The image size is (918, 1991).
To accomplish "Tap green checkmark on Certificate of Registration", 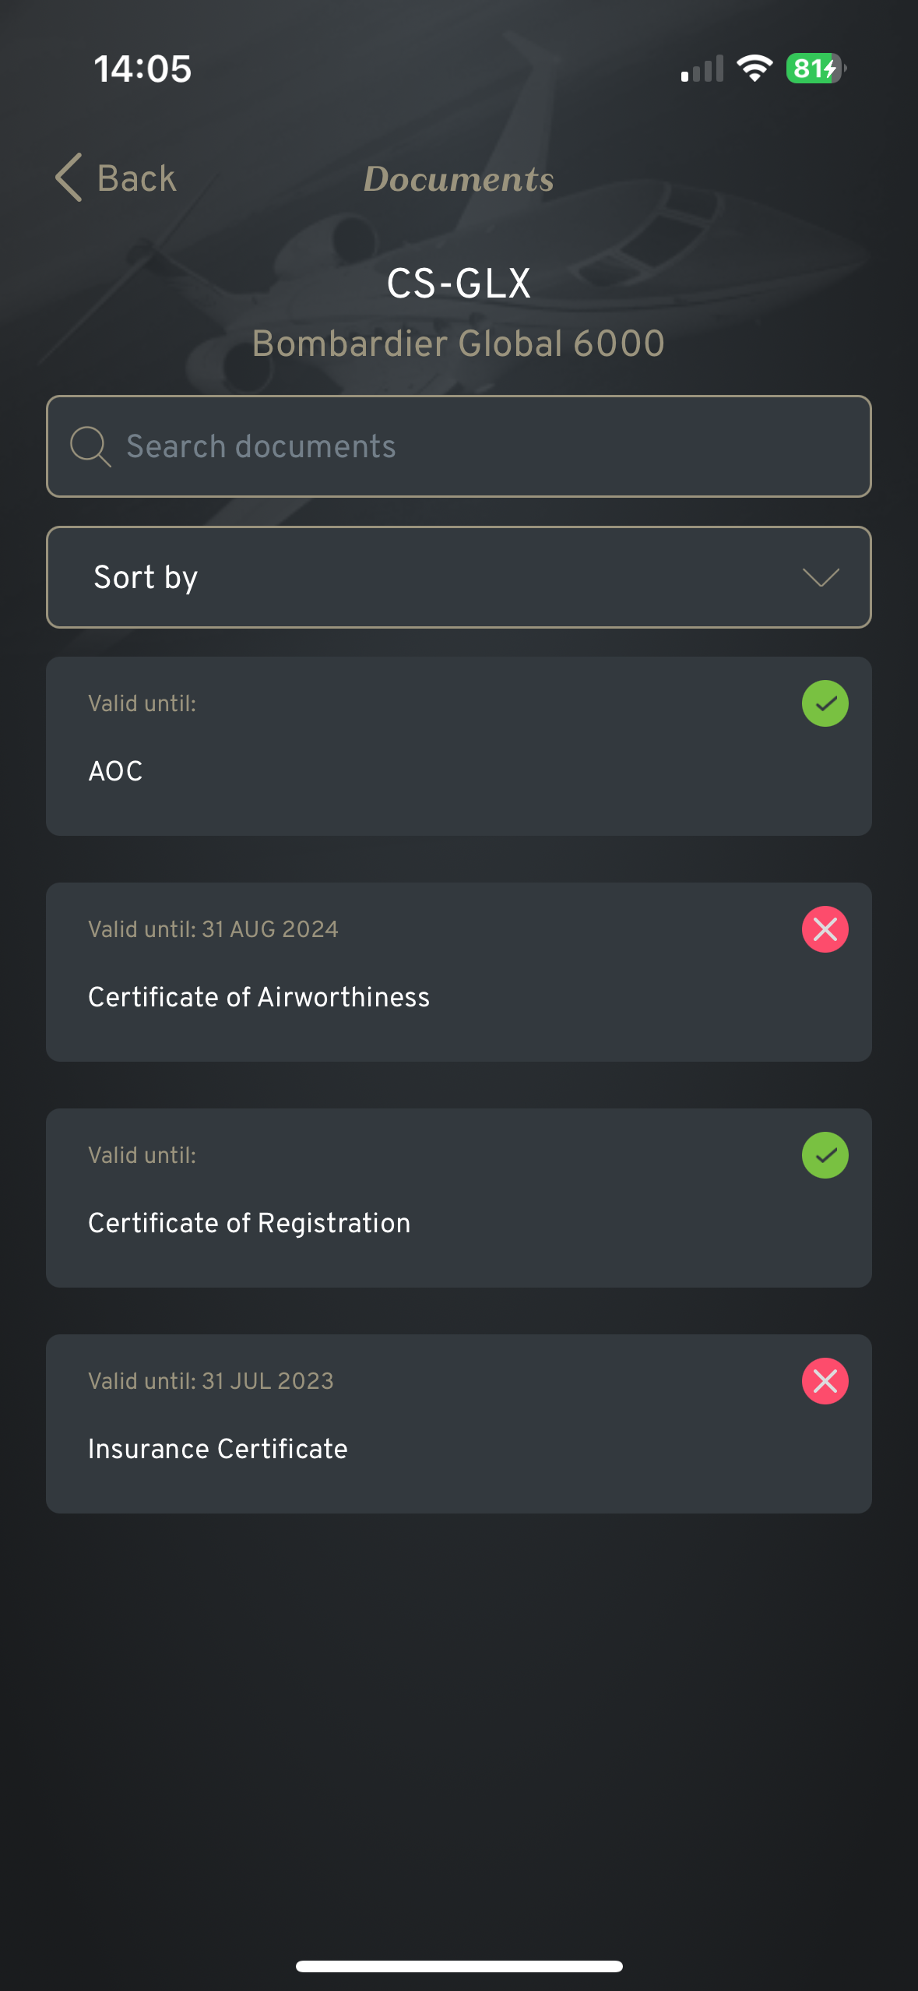I will click(825, 1155).
